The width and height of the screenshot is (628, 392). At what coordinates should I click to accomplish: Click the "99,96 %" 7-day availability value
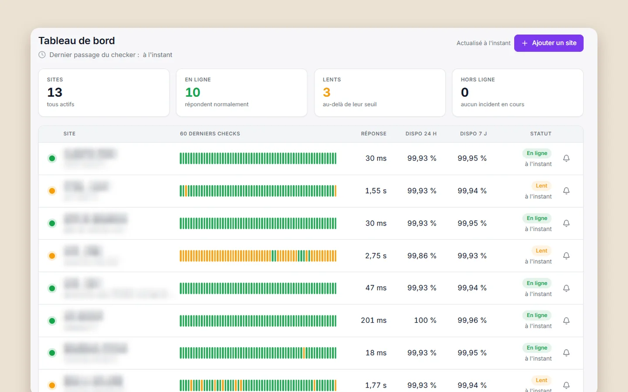coord(472,321)
